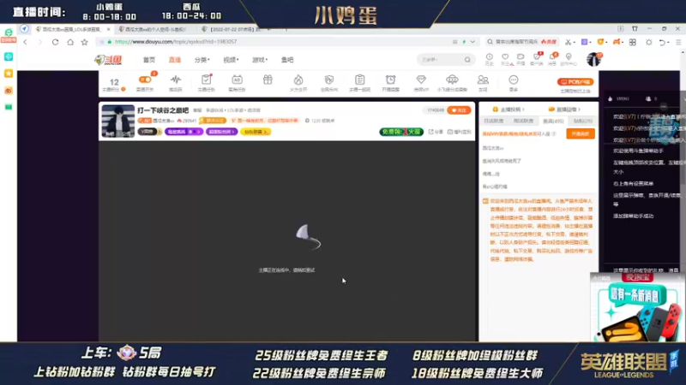Image resolution: width=686 pixels, height=385 pixels.
Task: Click the browser back arrow
Action: pos(26,42)
